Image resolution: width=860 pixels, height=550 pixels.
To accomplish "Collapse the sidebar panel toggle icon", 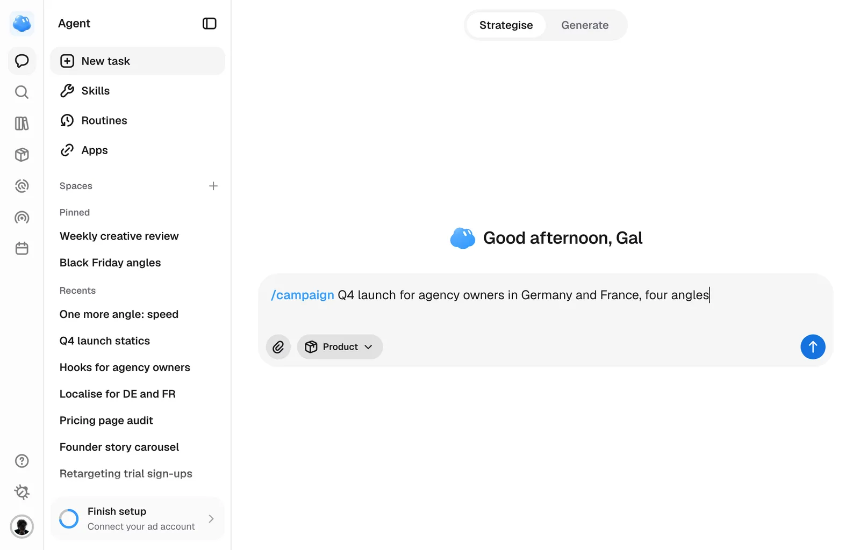I will click(210, 24).
